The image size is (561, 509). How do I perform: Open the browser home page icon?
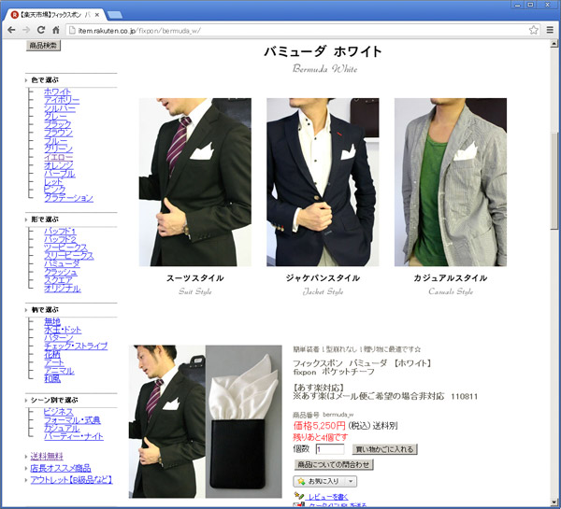[56, 30]
